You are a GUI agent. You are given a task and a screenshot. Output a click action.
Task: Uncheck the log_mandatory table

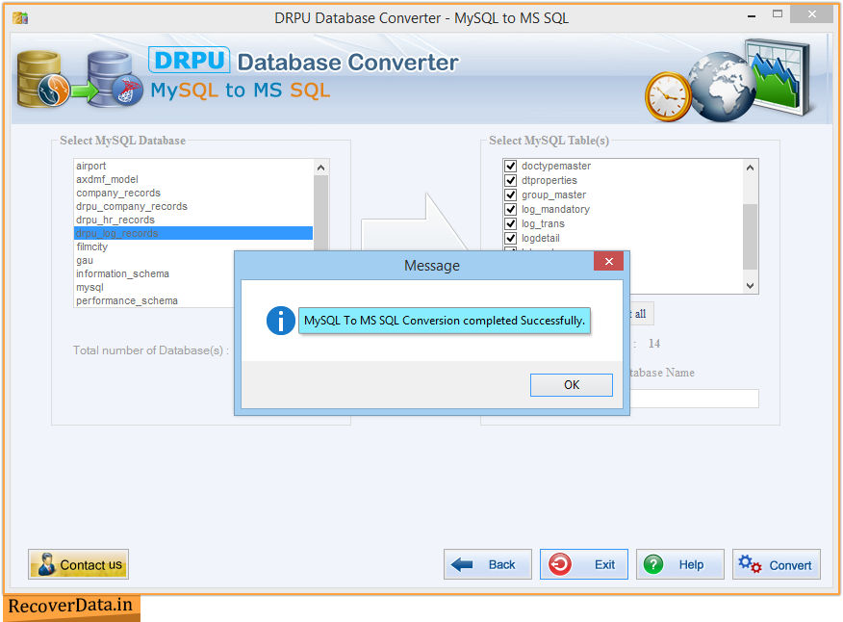coord(511,209)
